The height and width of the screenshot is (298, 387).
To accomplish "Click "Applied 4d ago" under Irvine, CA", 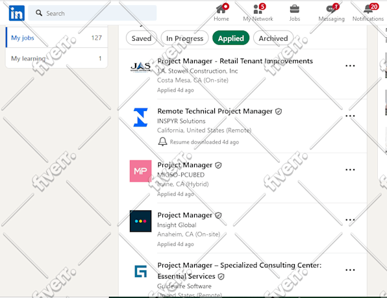I will [175, 194].
